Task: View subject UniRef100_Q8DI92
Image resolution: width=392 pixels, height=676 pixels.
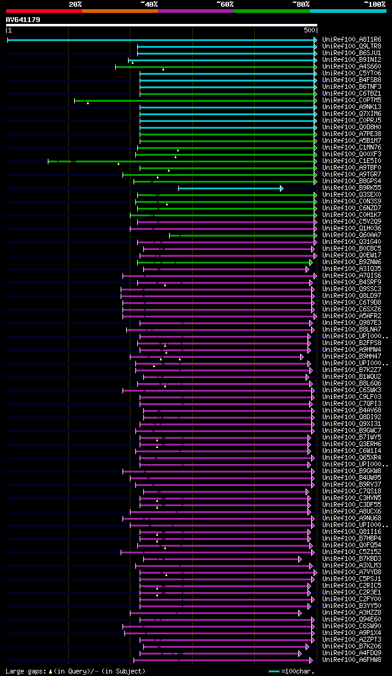Action: (352, 417)
